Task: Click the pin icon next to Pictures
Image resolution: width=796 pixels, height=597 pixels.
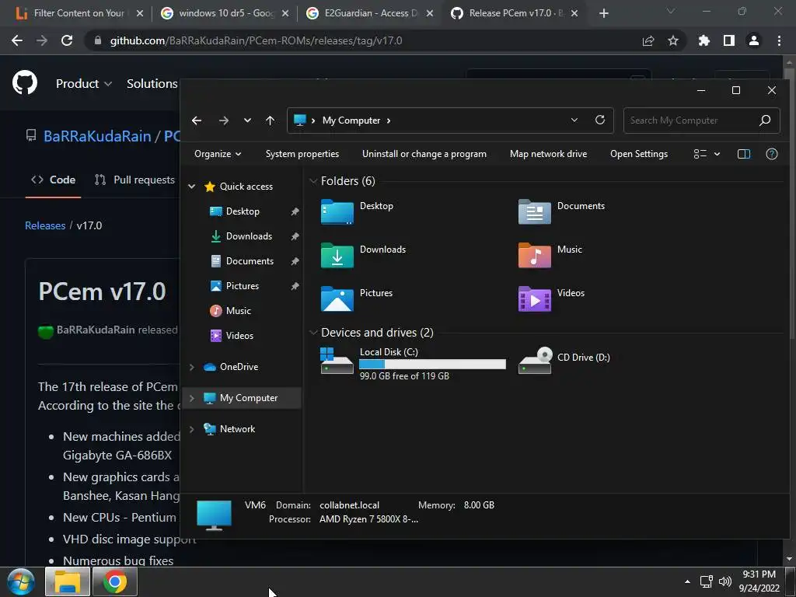Action: coord(295,286)
